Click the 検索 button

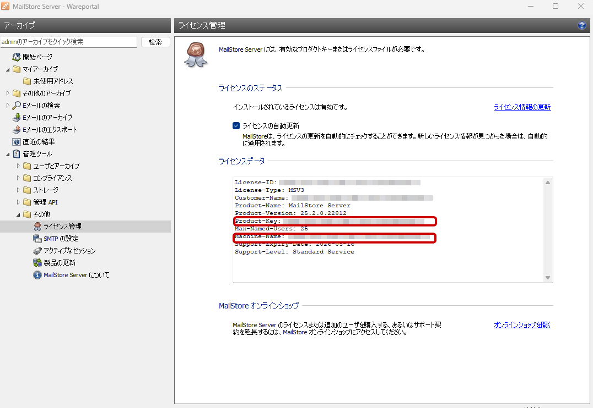point(155,42)
